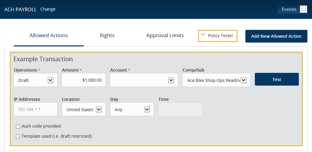Screen dimensions: 312x152
Task: Collapse the Policy Tester expander
Action: pyautogui.click(x=218, y=36)
